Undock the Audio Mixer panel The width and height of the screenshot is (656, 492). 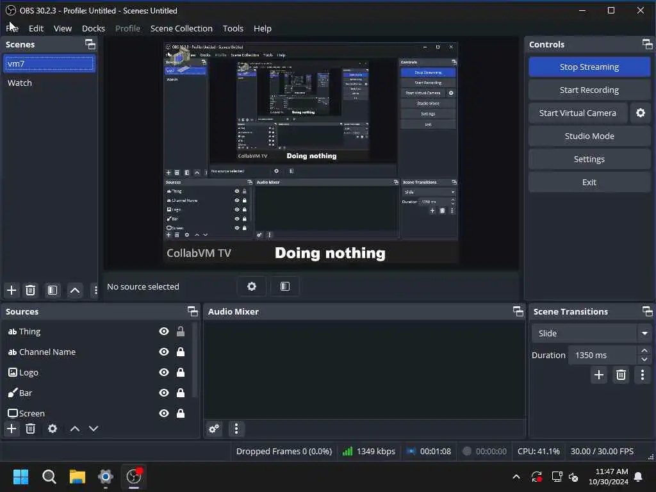tap(518, 311)
